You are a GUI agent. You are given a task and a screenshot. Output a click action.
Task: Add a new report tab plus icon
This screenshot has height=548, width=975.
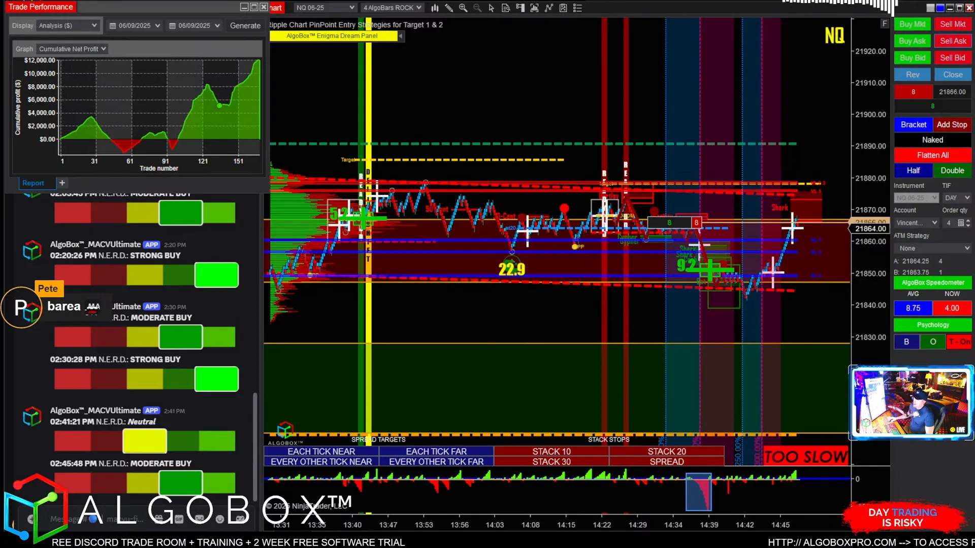[62, 183]
